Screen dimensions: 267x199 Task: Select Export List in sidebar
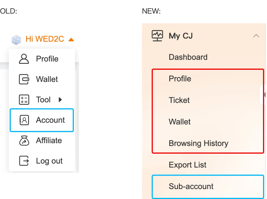coord(187,165)
